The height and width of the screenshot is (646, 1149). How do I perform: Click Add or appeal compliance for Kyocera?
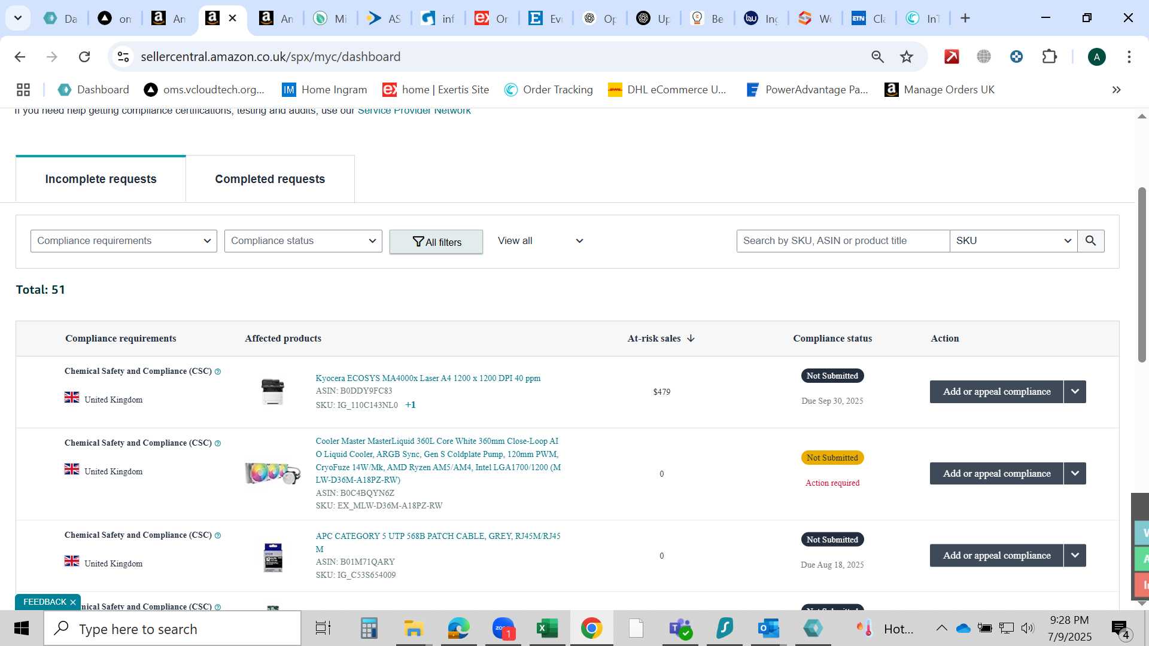pos(996,392)
